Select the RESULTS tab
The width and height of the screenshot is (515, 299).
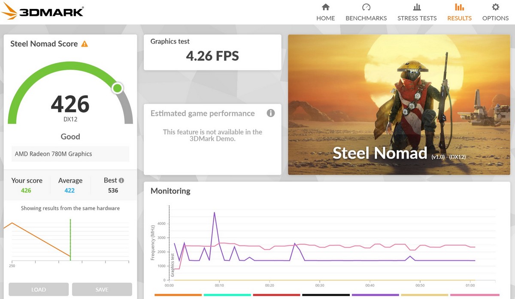coord(459,12)
